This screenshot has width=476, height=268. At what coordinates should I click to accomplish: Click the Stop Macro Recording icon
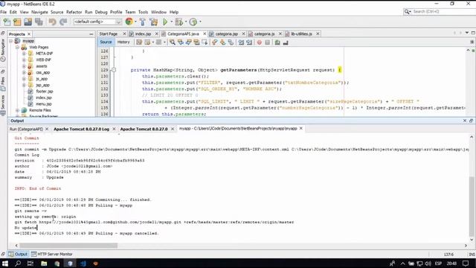[x=268, y=42]
